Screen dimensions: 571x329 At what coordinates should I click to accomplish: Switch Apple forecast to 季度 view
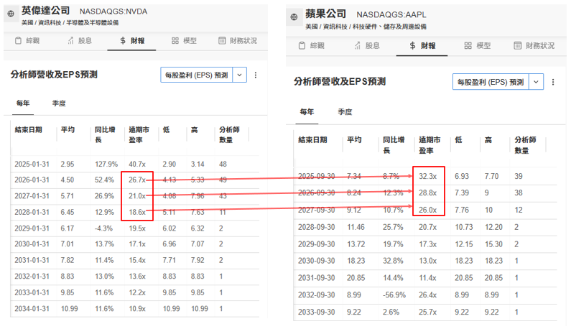345,112
